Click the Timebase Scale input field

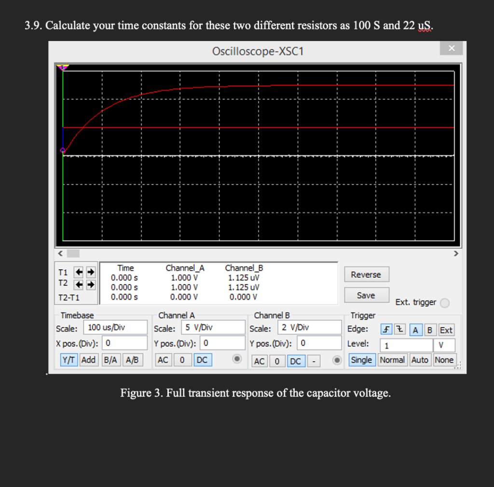[116, 327]
